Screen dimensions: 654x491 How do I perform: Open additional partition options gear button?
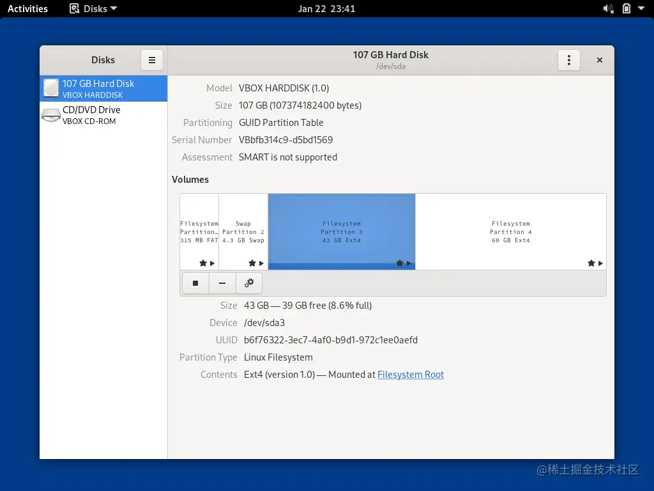[x=249, y=283]
